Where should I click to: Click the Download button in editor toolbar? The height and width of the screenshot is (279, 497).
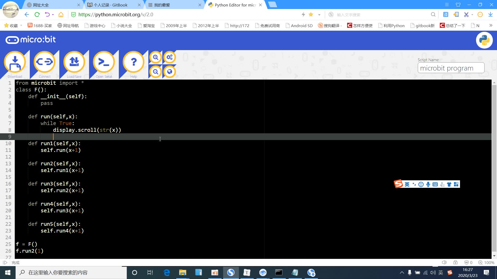[x=15, y=62]
